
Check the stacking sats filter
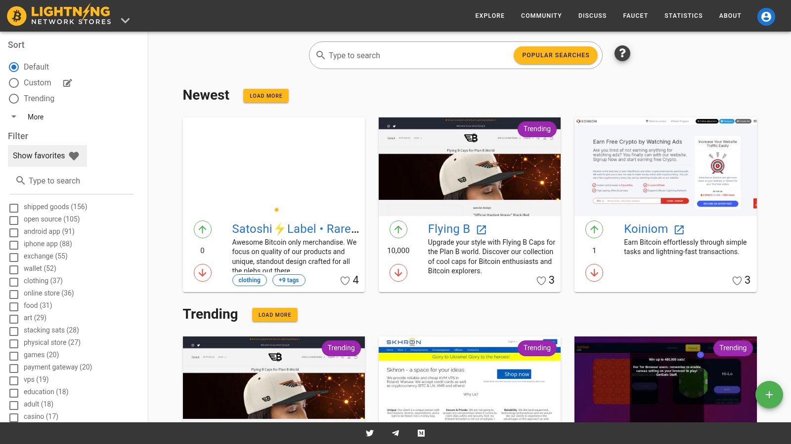[14, 331]
